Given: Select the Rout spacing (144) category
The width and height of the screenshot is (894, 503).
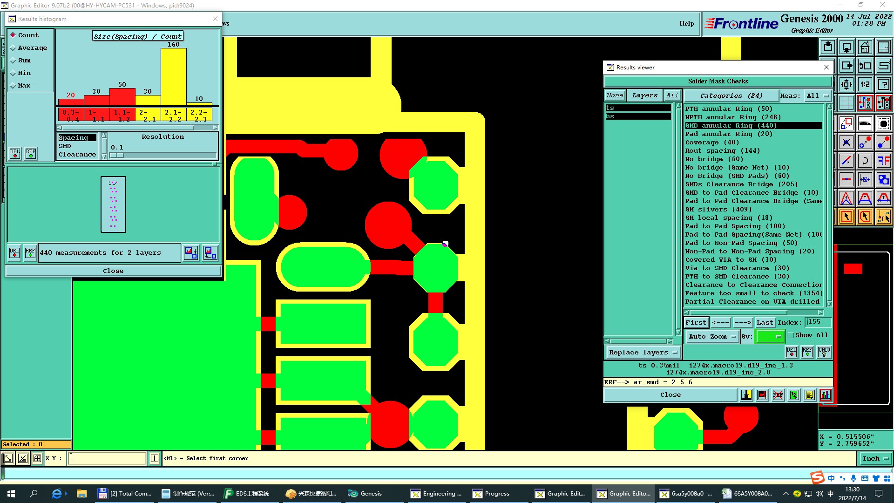Looking at the screenshot, I should point(753,151).
